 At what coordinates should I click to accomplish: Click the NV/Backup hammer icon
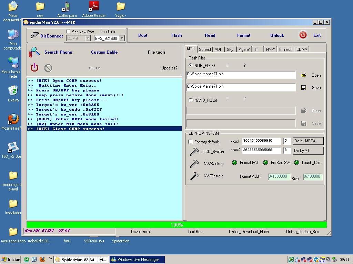(x=194, y=164)
